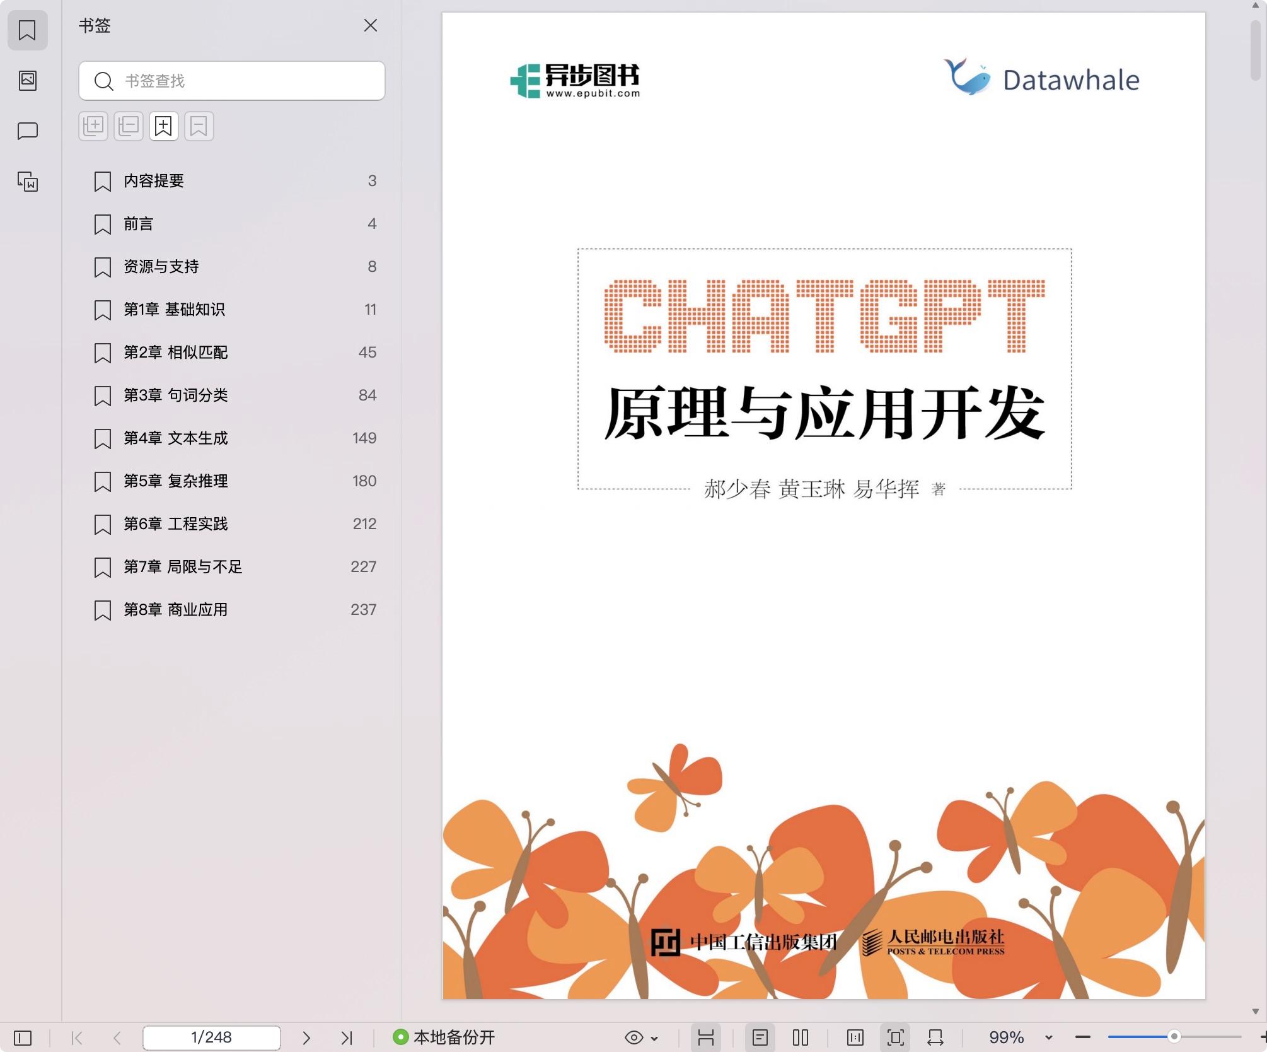Set zoom to actual size icon

855,1037
